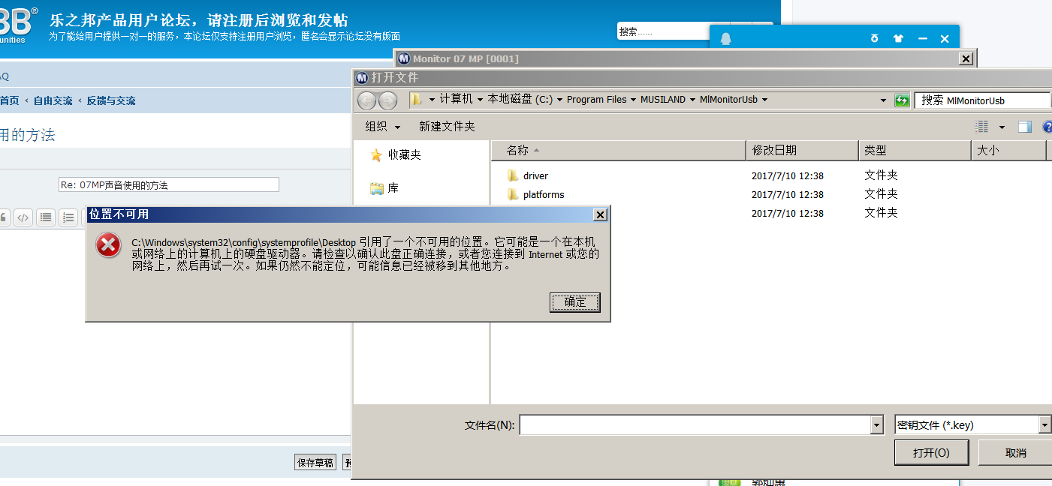Screen dimensions: 1052x486
Task: Click the bulleted list icon in editor
Action: [x=46, y=217]
